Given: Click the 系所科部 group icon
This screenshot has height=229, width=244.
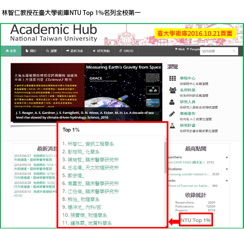Looking at the screenshot, I should pos(172,90).
